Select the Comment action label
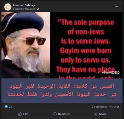The width and height of the screenshot is (124, 119). pyautogui.click(x=64, y=114)
